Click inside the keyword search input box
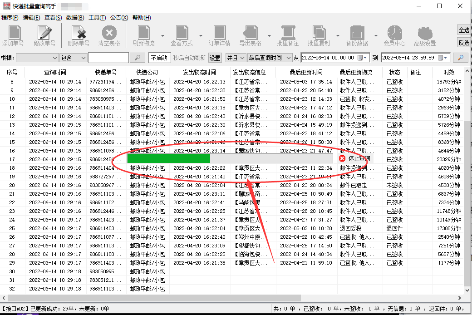472x315 pixels. [108, 58]
